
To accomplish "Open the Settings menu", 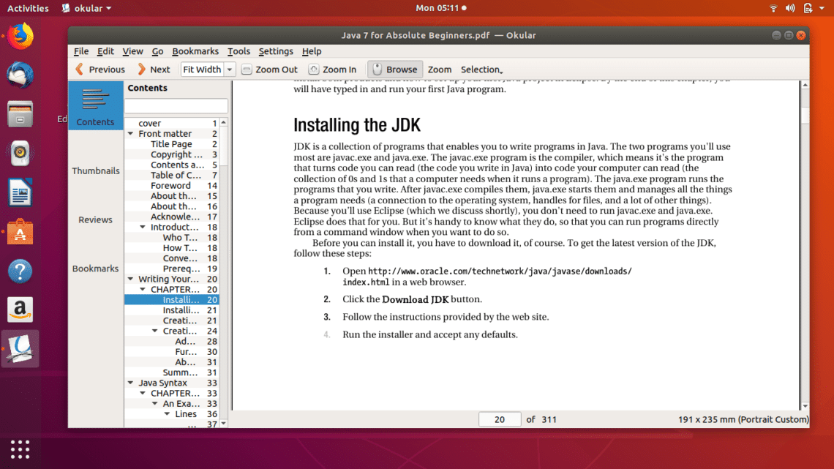I will pos(275,51).
